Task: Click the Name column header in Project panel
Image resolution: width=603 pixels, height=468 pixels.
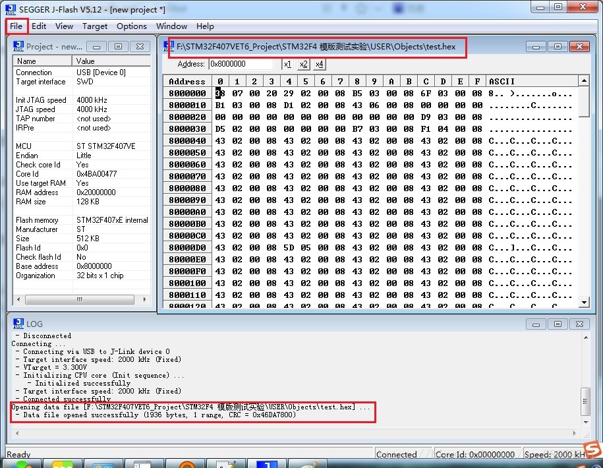Action: [x=42, y=61]
